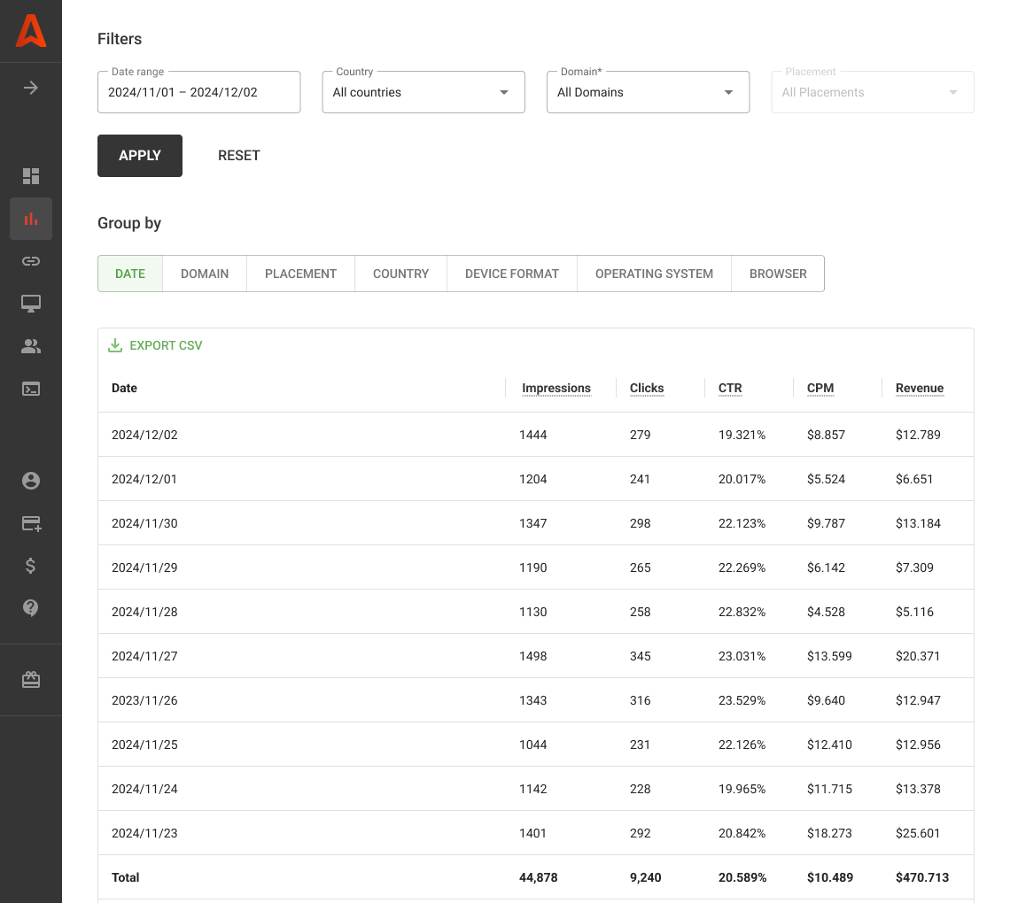This screenshot has height=903, width=1010.
Task: Click CTR value 23.529%
Action: [742, 700]
